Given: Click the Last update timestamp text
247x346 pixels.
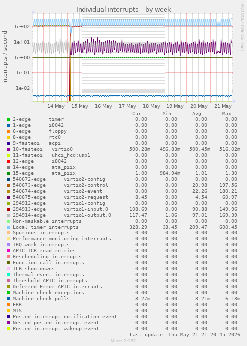Looking at the screenshot, I should point(185,335).
